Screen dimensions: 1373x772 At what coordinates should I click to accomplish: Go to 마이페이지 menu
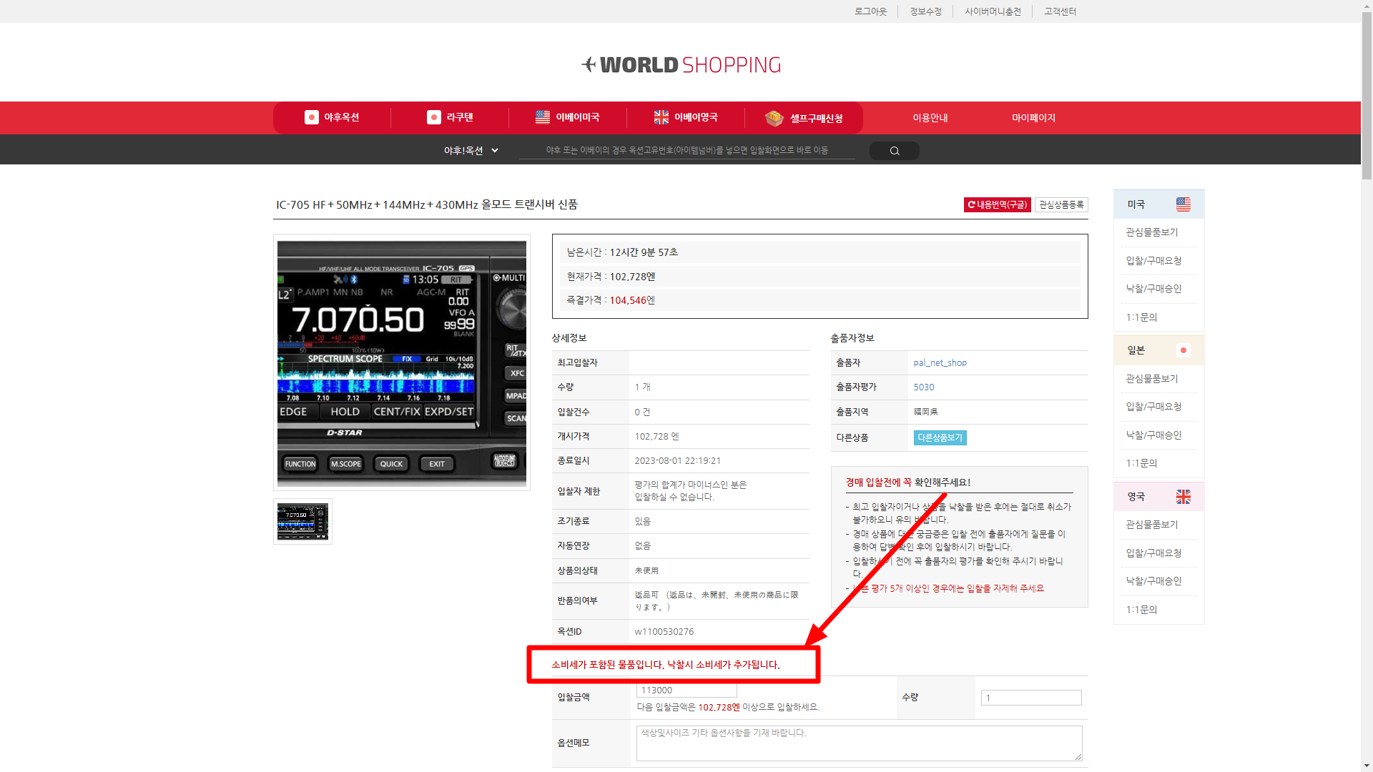(1033, 118)
